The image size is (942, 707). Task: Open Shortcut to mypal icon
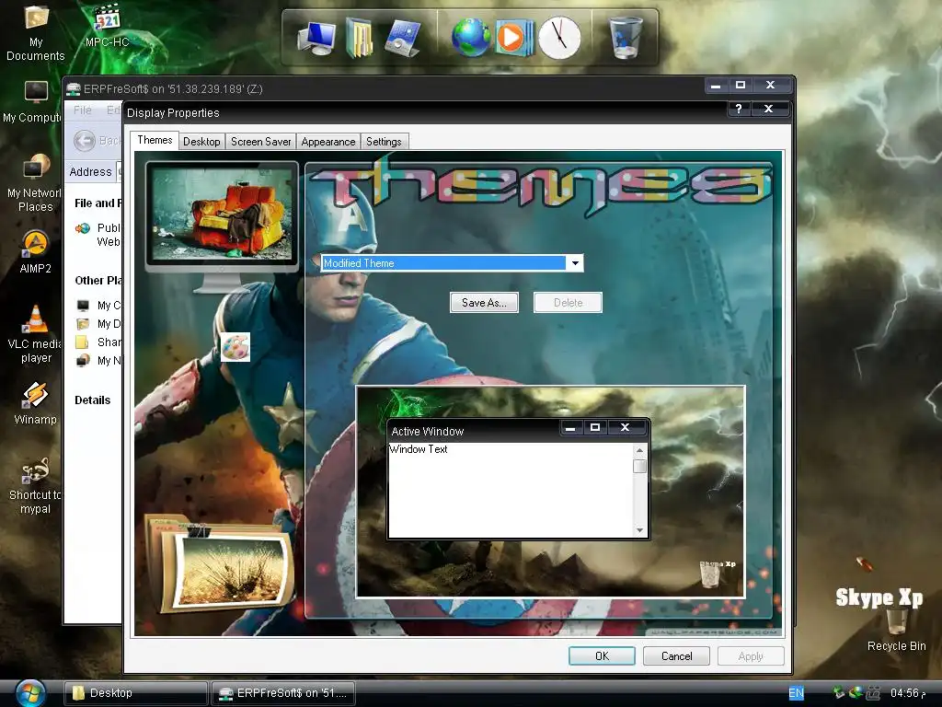[36, 486]
